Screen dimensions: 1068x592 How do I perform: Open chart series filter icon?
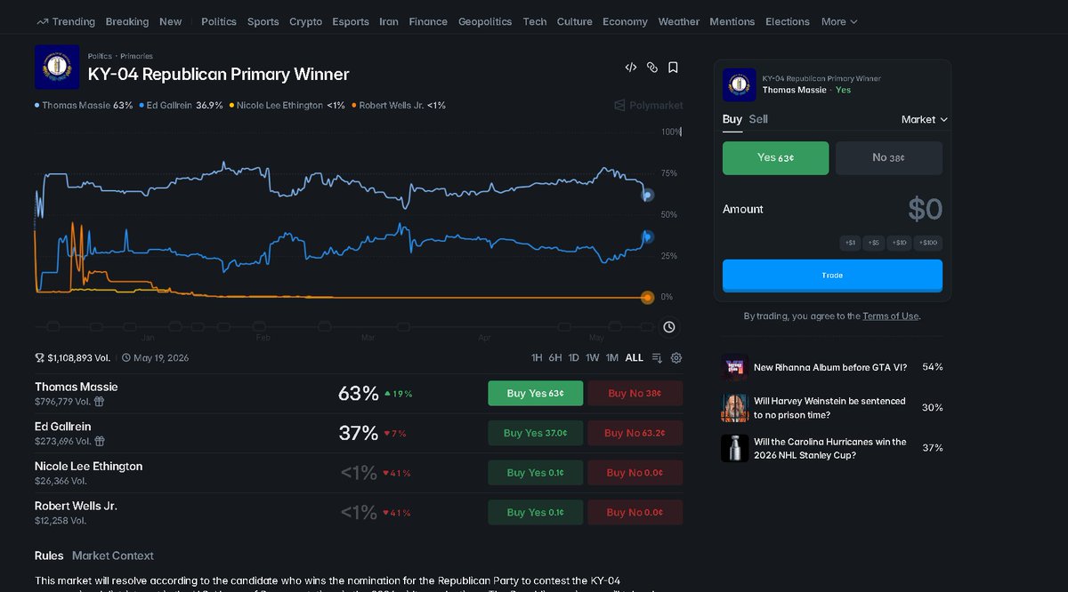pyautogui.click(x=657, y=357)
